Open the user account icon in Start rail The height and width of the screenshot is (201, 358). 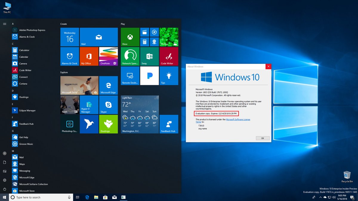point(4,153)
